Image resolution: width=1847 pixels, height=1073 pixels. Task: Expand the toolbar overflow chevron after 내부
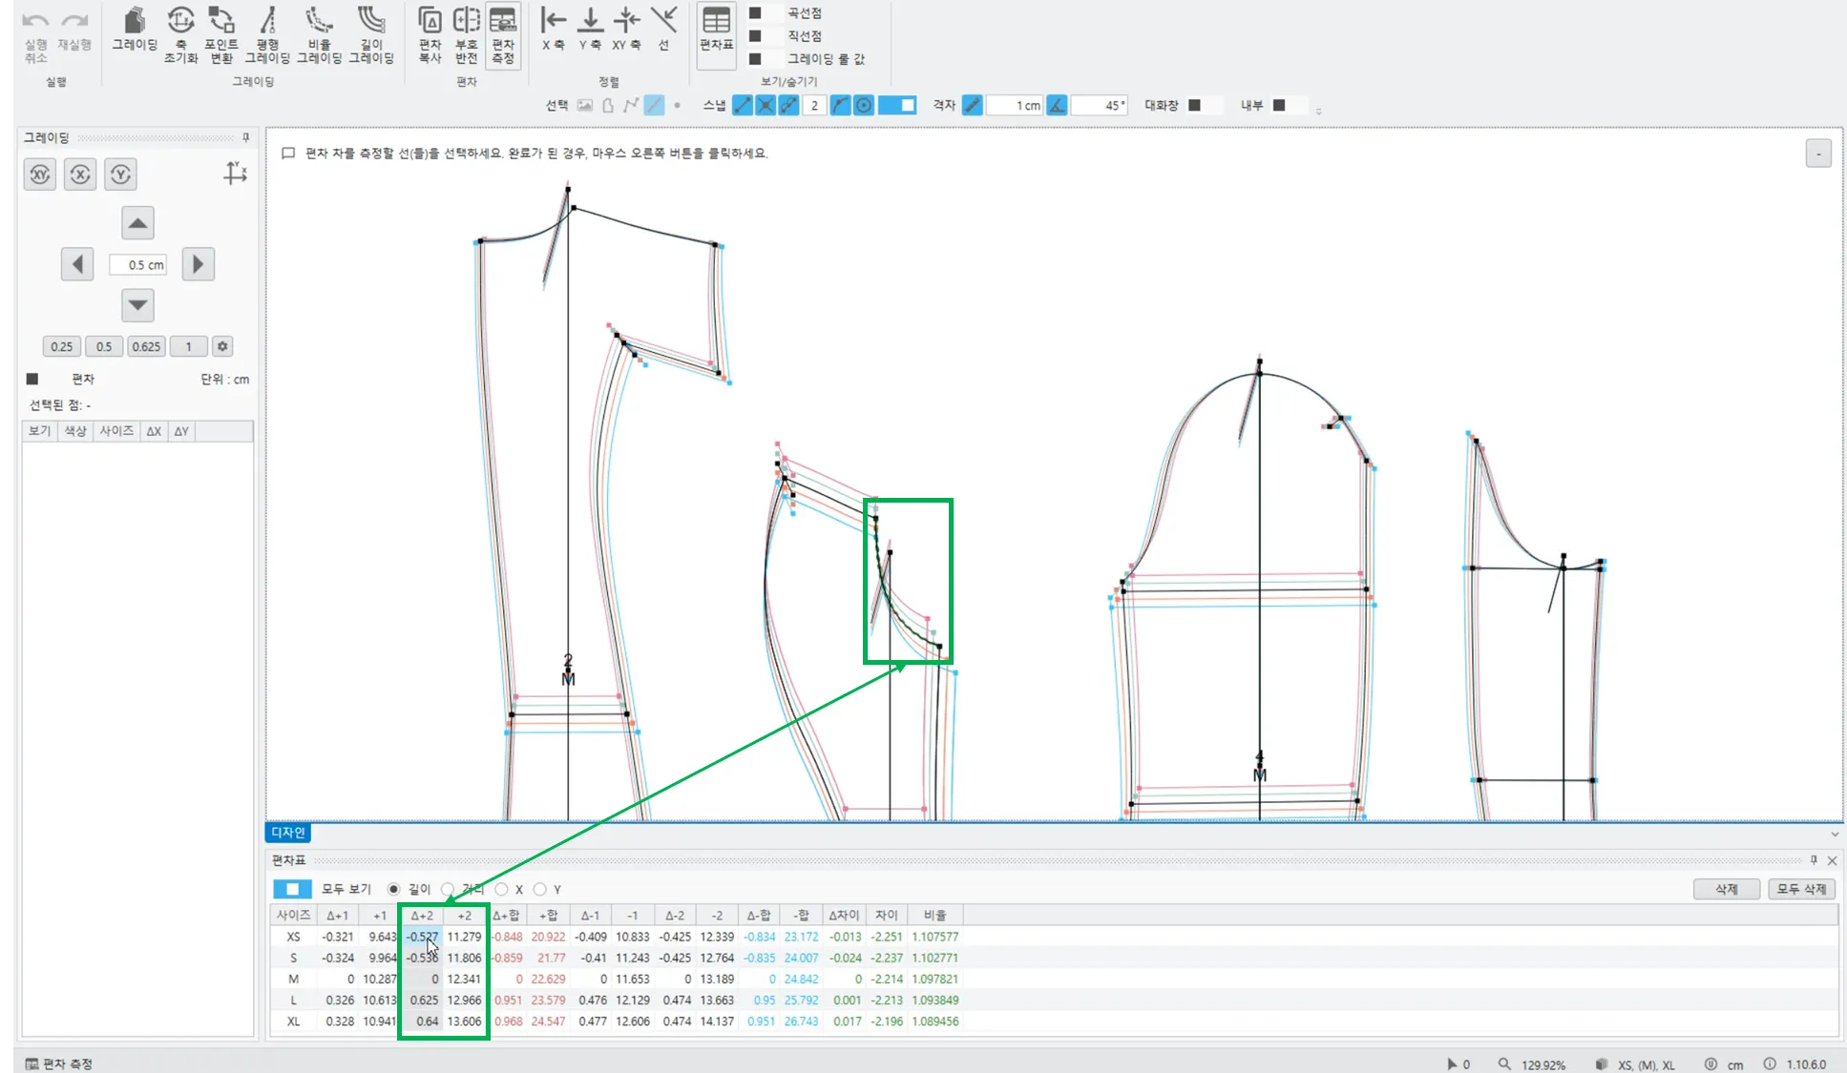point(1318,111)
